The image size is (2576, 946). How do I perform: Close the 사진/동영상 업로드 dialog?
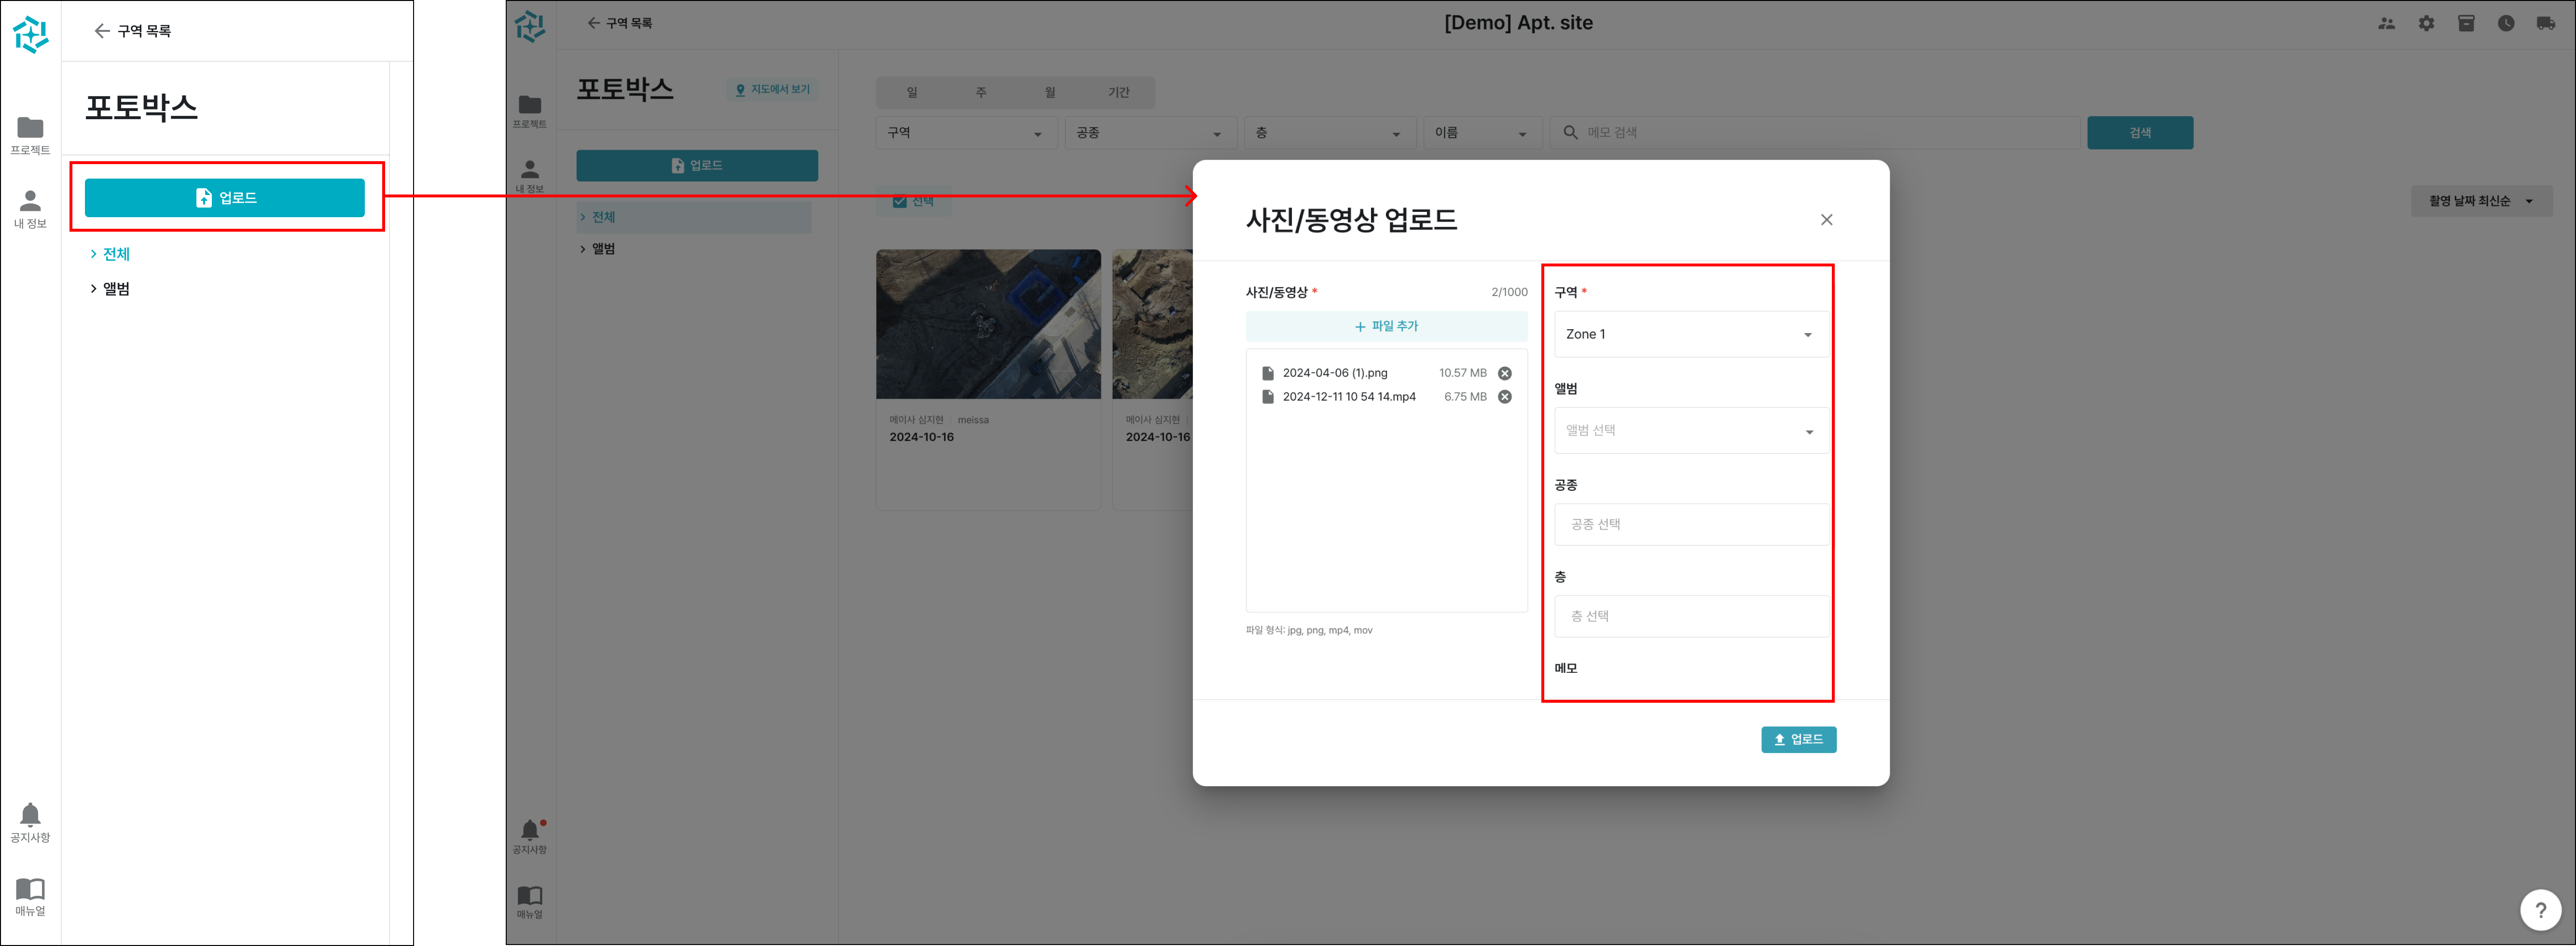1826,220
